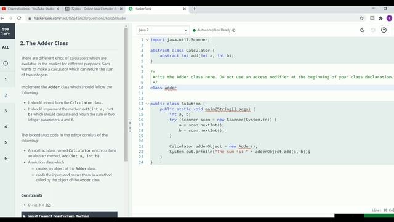Collapse the code fold arrow on line 1
The image size is (394, 222).
click(148, 39)
